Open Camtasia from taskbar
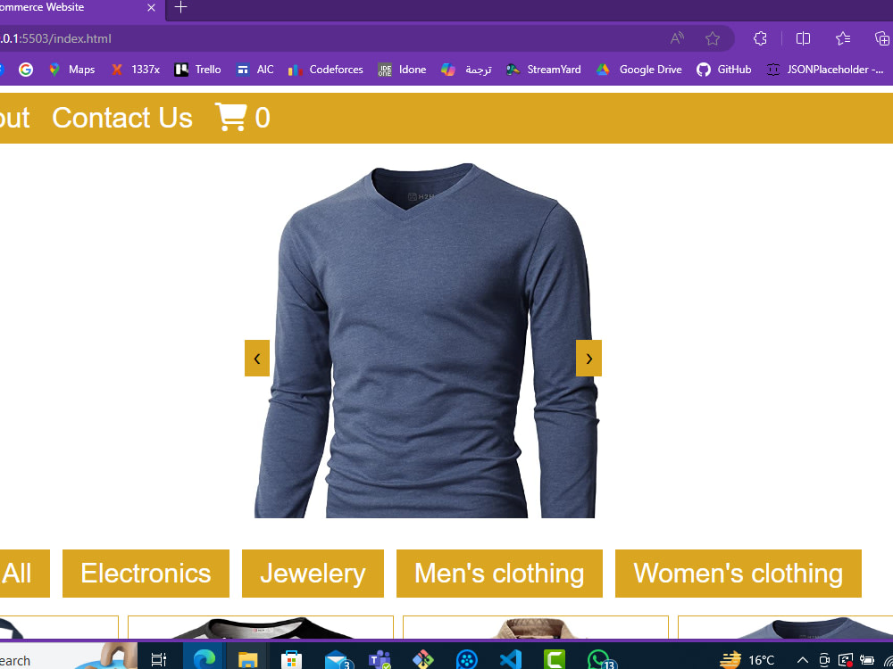893x669 pixels. [x=554, y=660]
